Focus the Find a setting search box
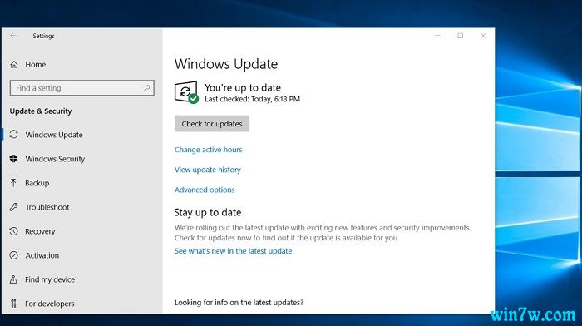Screen dimensions: 582x326 point(82,88)
